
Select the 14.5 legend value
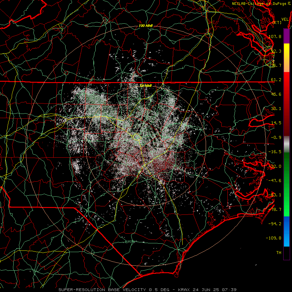(276, 123)
